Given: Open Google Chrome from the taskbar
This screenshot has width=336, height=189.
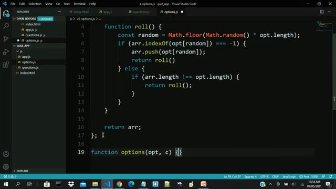Looking at the screenshot, I should click(x=119, y=184).
